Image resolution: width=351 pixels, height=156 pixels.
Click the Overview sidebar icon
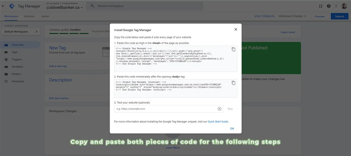[x=6, y=45]
